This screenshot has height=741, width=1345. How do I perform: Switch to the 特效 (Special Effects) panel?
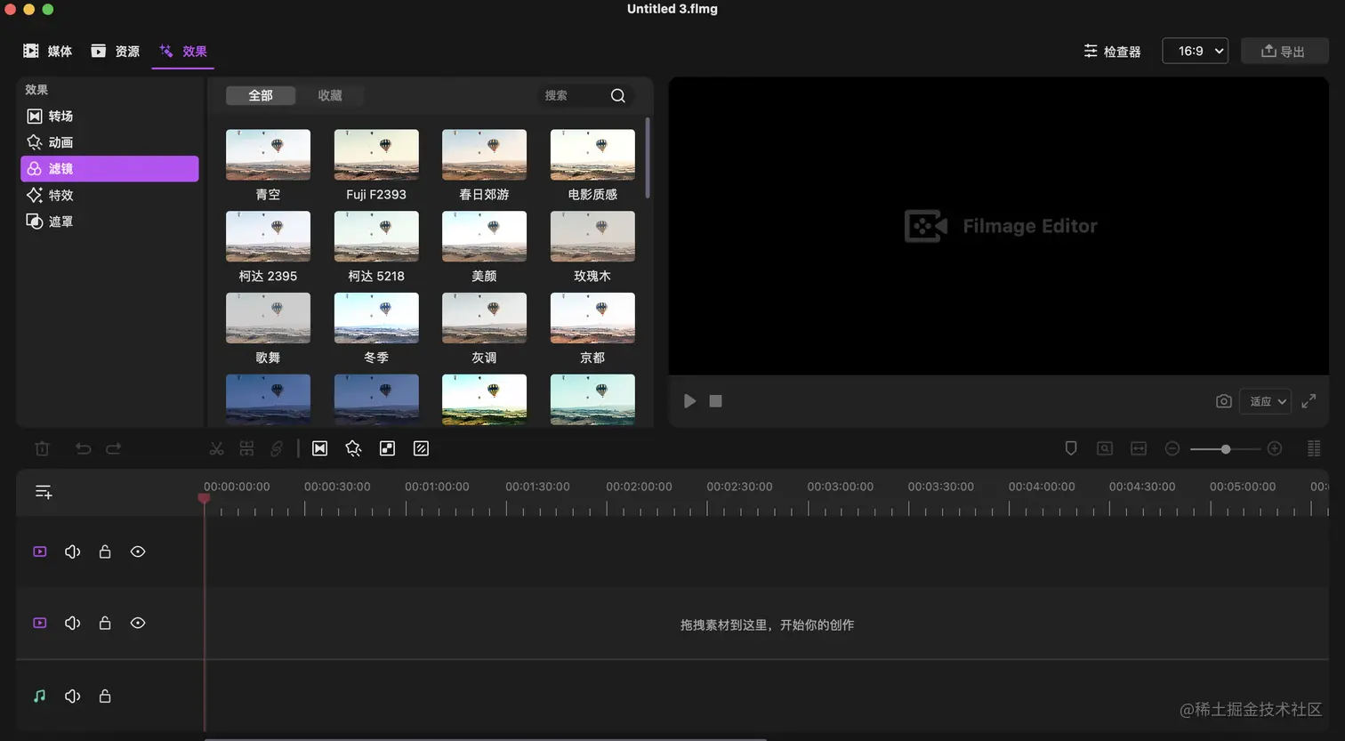point(59,195)
